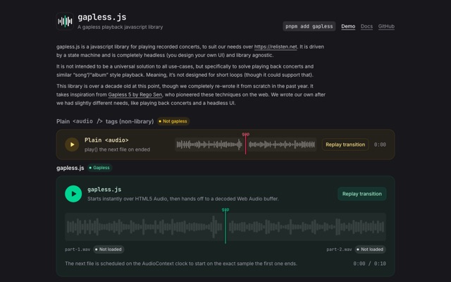Click part-2.wav Not loaded status
Viewport: 451px width, 282px height.
coord(370,249)
